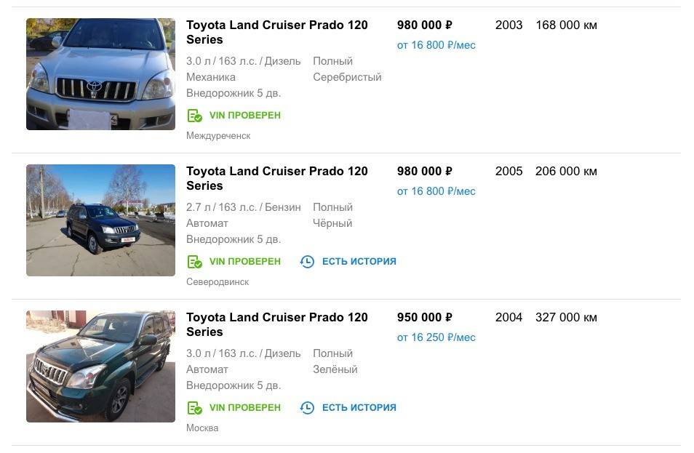Click VIN verified icon on black Prado listing
694x453 pixels.
click(x=194, y=262)
